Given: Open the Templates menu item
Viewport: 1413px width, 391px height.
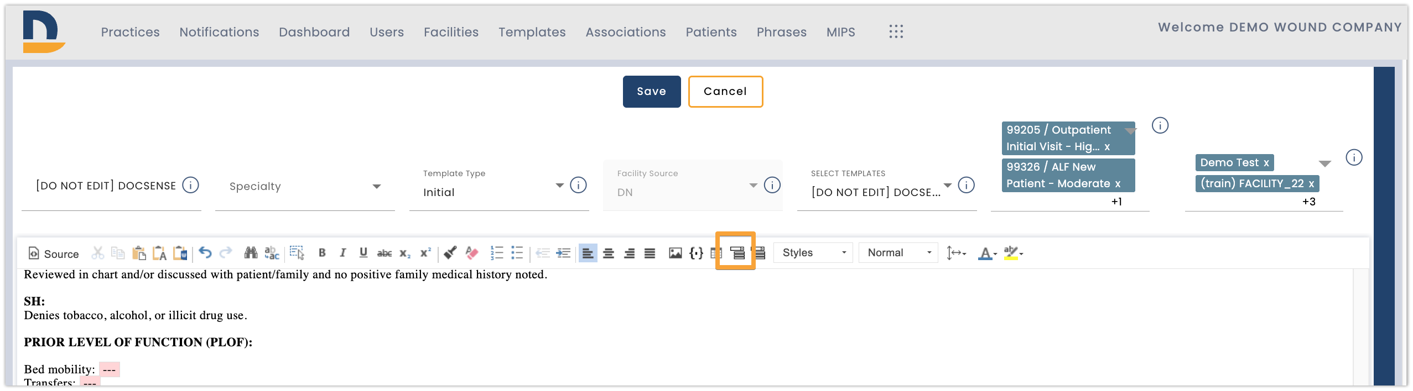Looking at the screenshot, I should tap(532, 32).
